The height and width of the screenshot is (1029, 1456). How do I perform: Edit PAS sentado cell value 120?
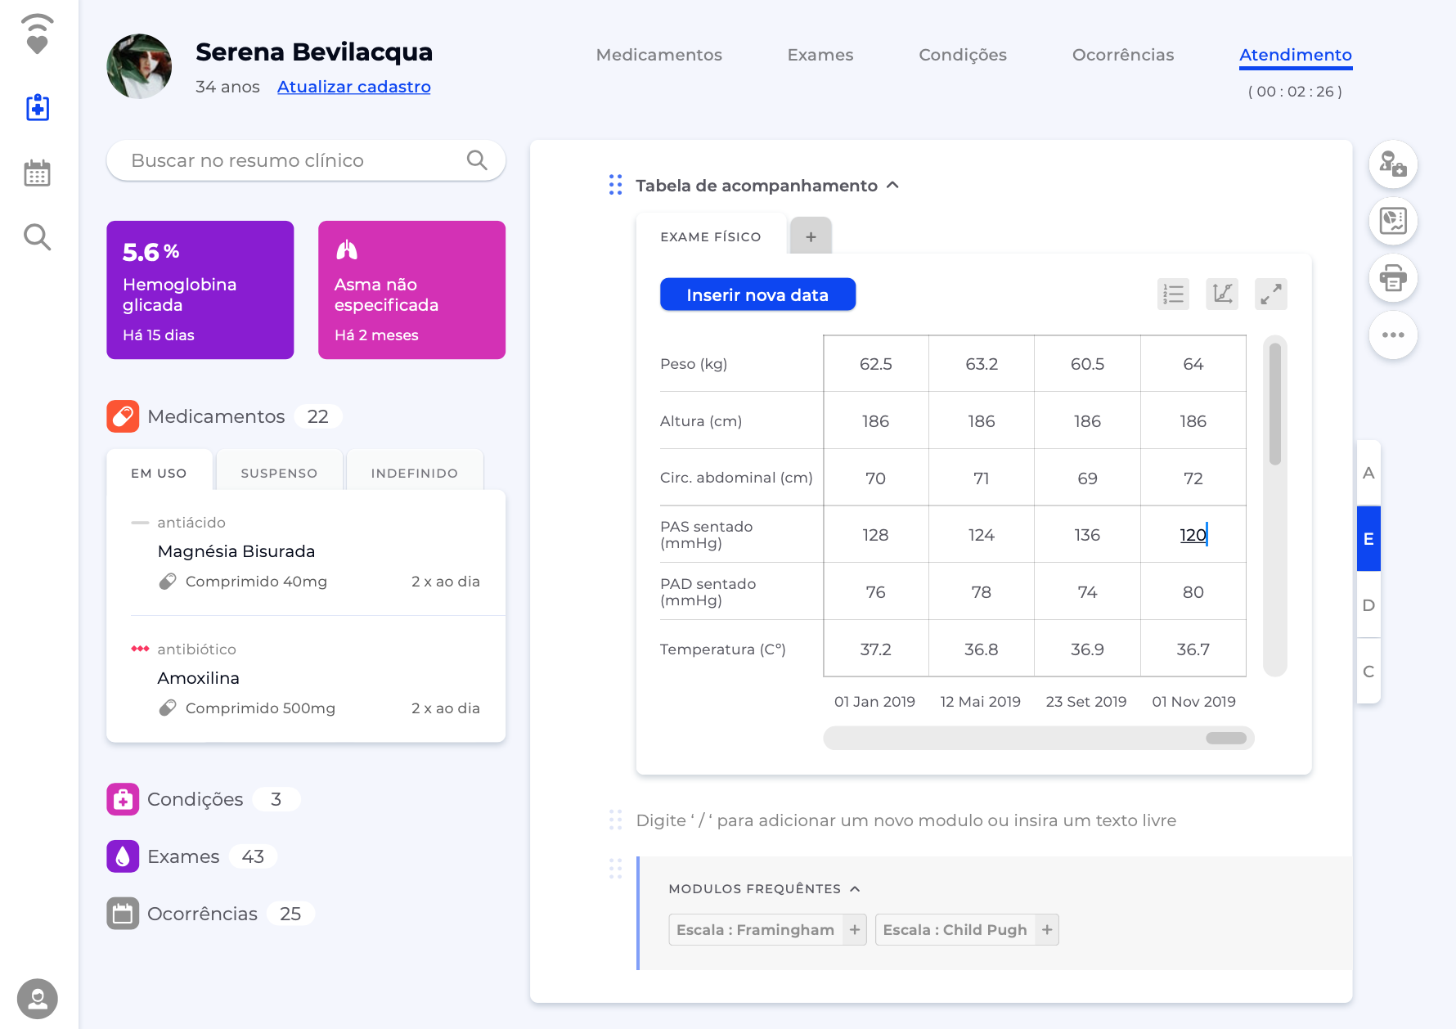click(1193, 534)
